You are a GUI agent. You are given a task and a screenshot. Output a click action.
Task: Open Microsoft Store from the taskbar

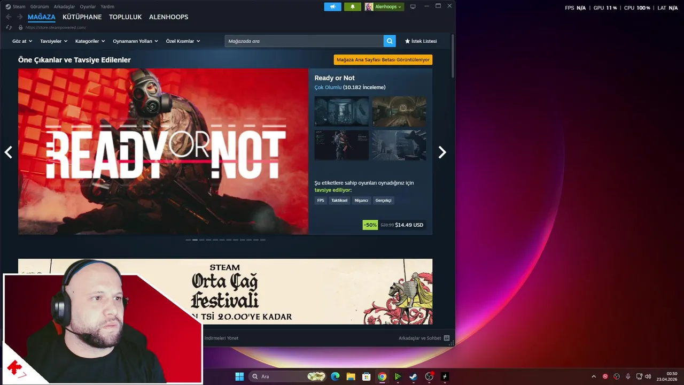pyautogui.click(x=366, y=376)
